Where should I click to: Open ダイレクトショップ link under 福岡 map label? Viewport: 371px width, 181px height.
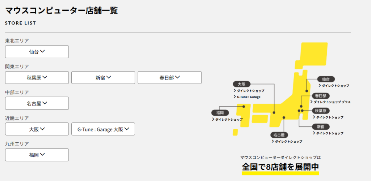228,120
